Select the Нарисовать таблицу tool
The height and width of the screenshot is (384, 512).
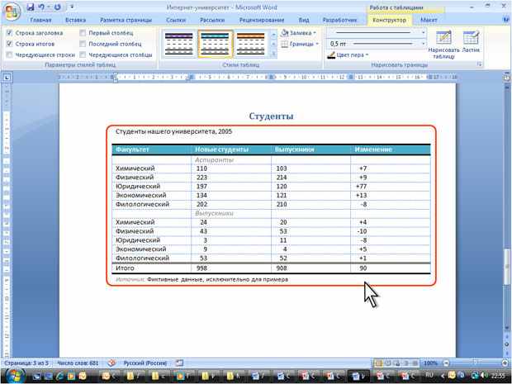point(443,45)
